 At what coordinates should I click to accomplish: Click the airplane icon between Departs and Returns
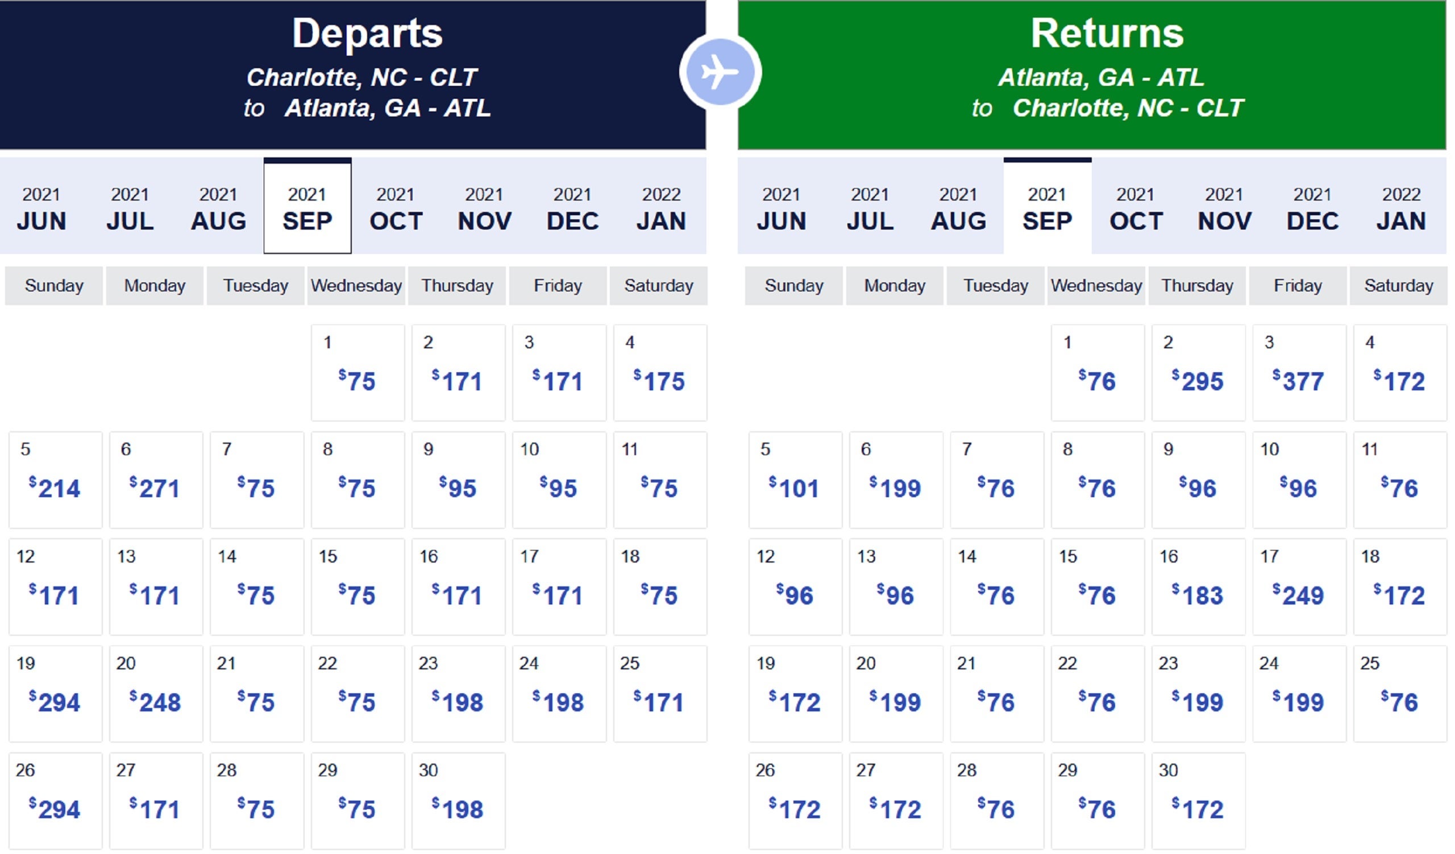click(x=720, y=73)
